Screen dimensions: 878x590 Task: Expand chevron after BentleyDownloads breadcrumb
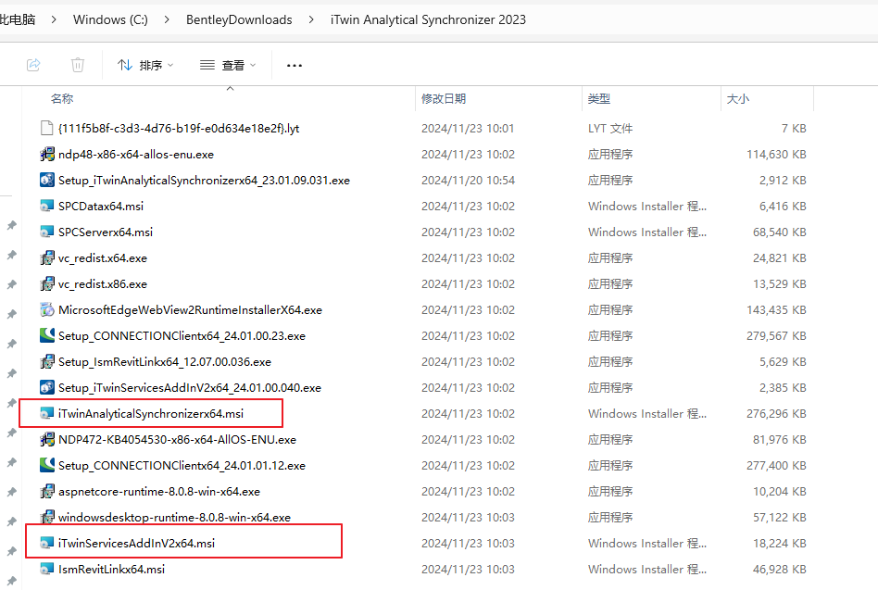311,19
